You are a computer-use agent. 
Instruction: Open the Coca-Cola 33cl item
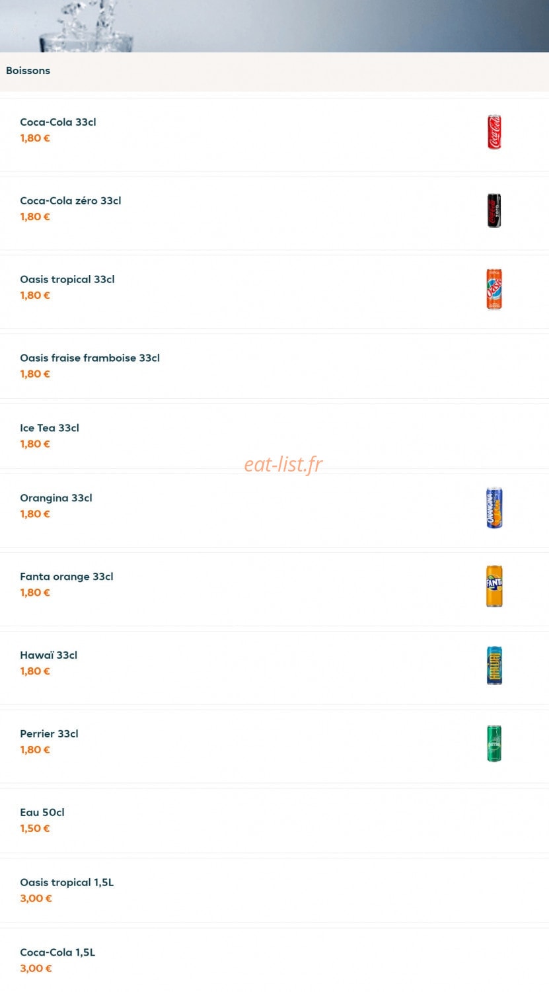[x=274, y=135]
